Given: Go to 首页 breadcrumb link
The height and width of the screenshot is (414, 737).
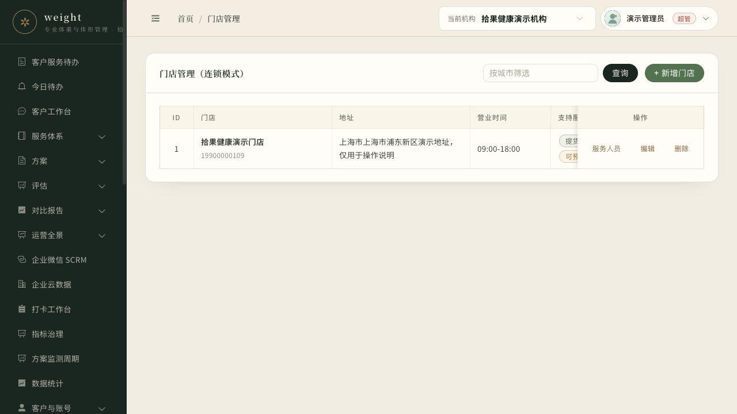Looking at the screenshot, I should coord(185,18).
